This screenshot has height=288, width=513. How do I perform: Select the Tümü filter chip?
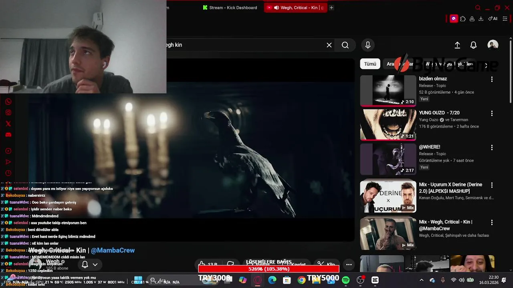click(370, 64)
